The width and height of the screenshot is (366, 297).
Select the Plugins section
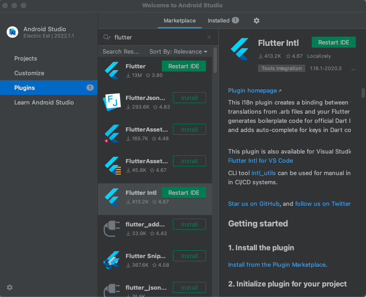(49, 88)
